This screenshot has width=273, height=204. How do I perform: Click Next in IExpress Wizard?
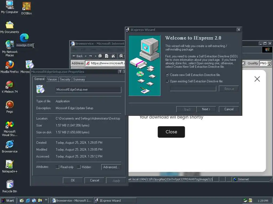(x=206, y=109)
